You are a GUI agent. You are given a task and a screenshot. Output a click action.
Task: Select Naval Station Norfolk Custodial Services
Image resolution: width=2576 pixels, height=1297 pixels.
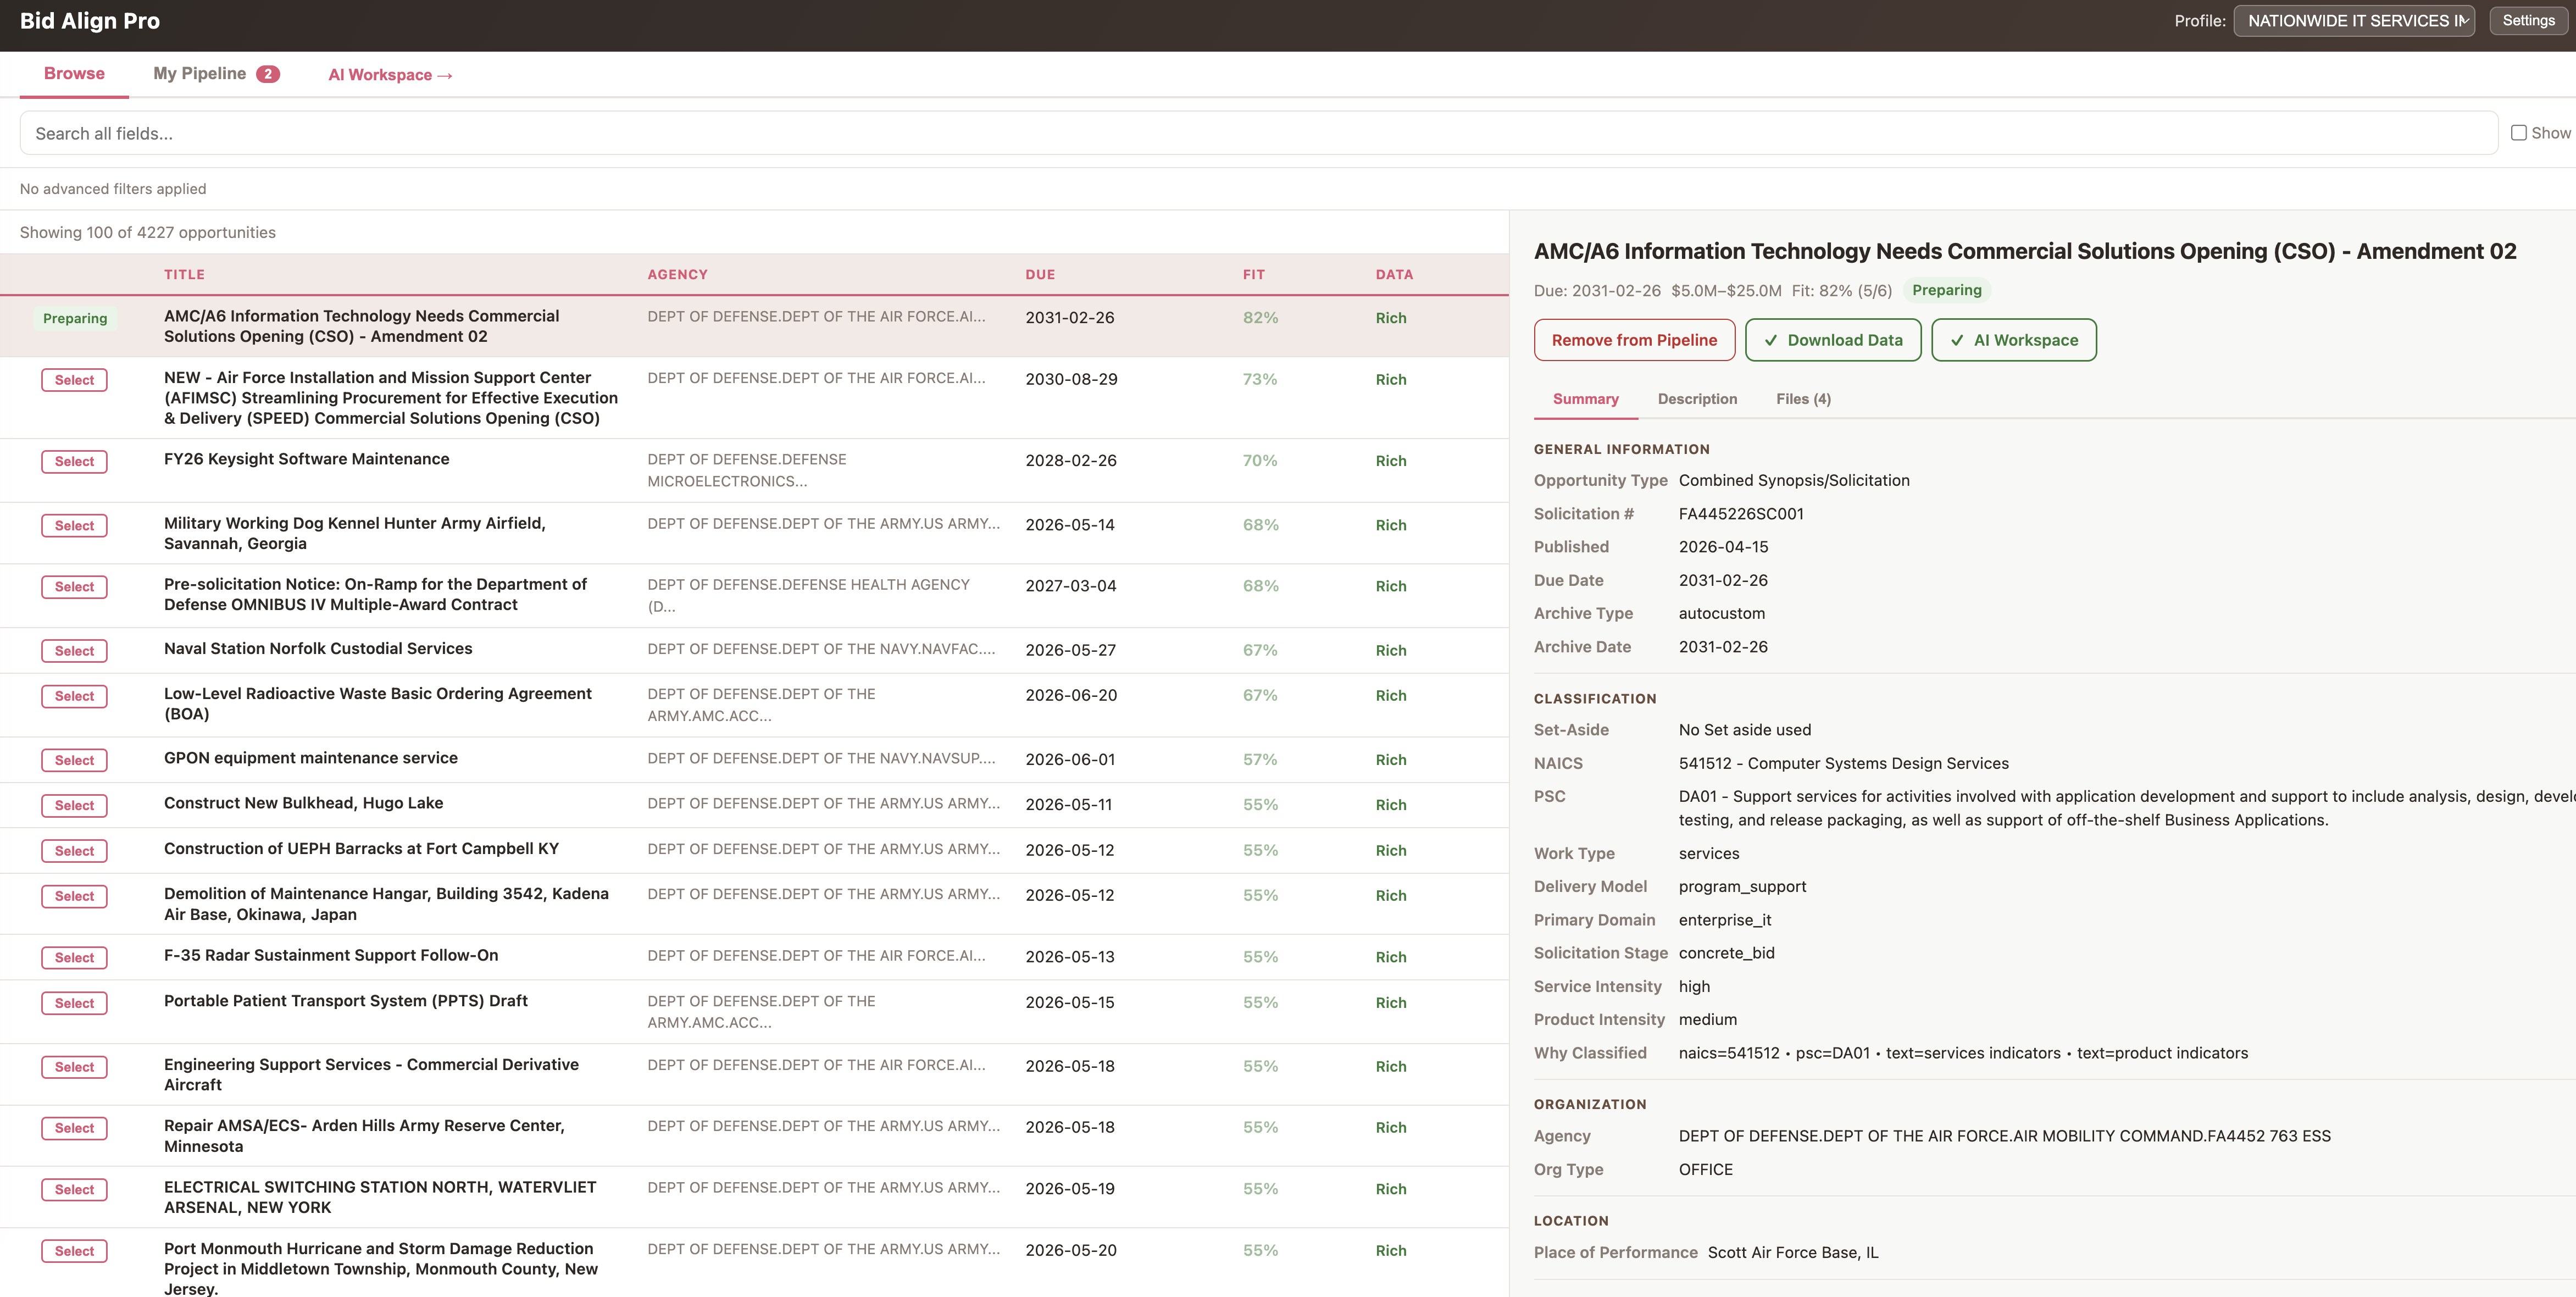pyautogui.click(x=74, y=651)
